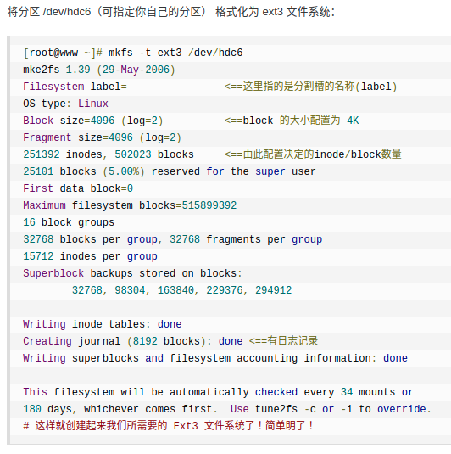The width and height of the screenshot is (451, 454).
Task: Click the comment about inode/block数量
Action: (x=313, y=154)
